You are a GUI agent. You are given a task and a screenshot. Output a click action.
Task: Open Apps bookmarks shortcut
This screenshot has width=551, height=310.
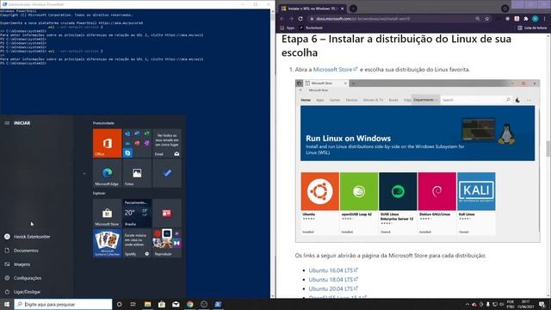point(288,28)
